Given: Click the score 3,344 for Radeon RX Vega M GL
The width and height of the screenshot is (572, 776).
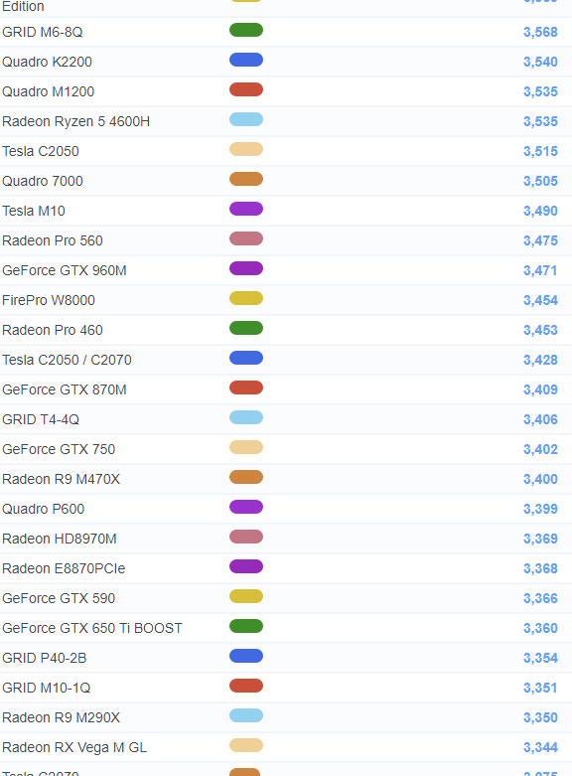Looking at the screenshot, I should pyautogui.click(x=540, y=747).
